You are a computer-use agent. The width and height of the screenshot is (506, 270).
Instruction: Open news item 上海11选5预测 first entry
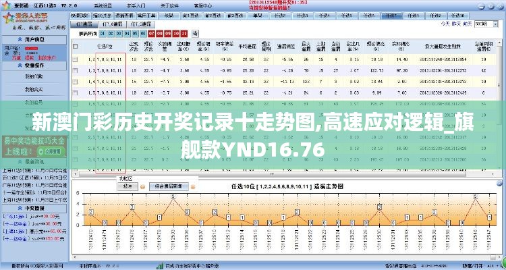tap(34, 172)
